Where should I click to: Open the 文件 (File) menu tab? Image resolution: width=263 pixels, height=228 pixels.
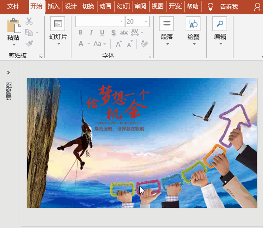13,6
